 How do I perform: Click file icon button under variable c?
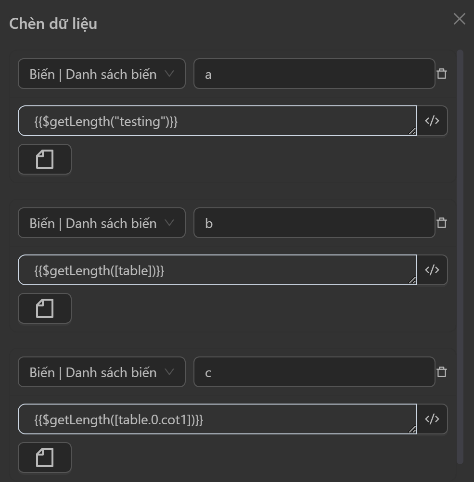click(45, 457)
